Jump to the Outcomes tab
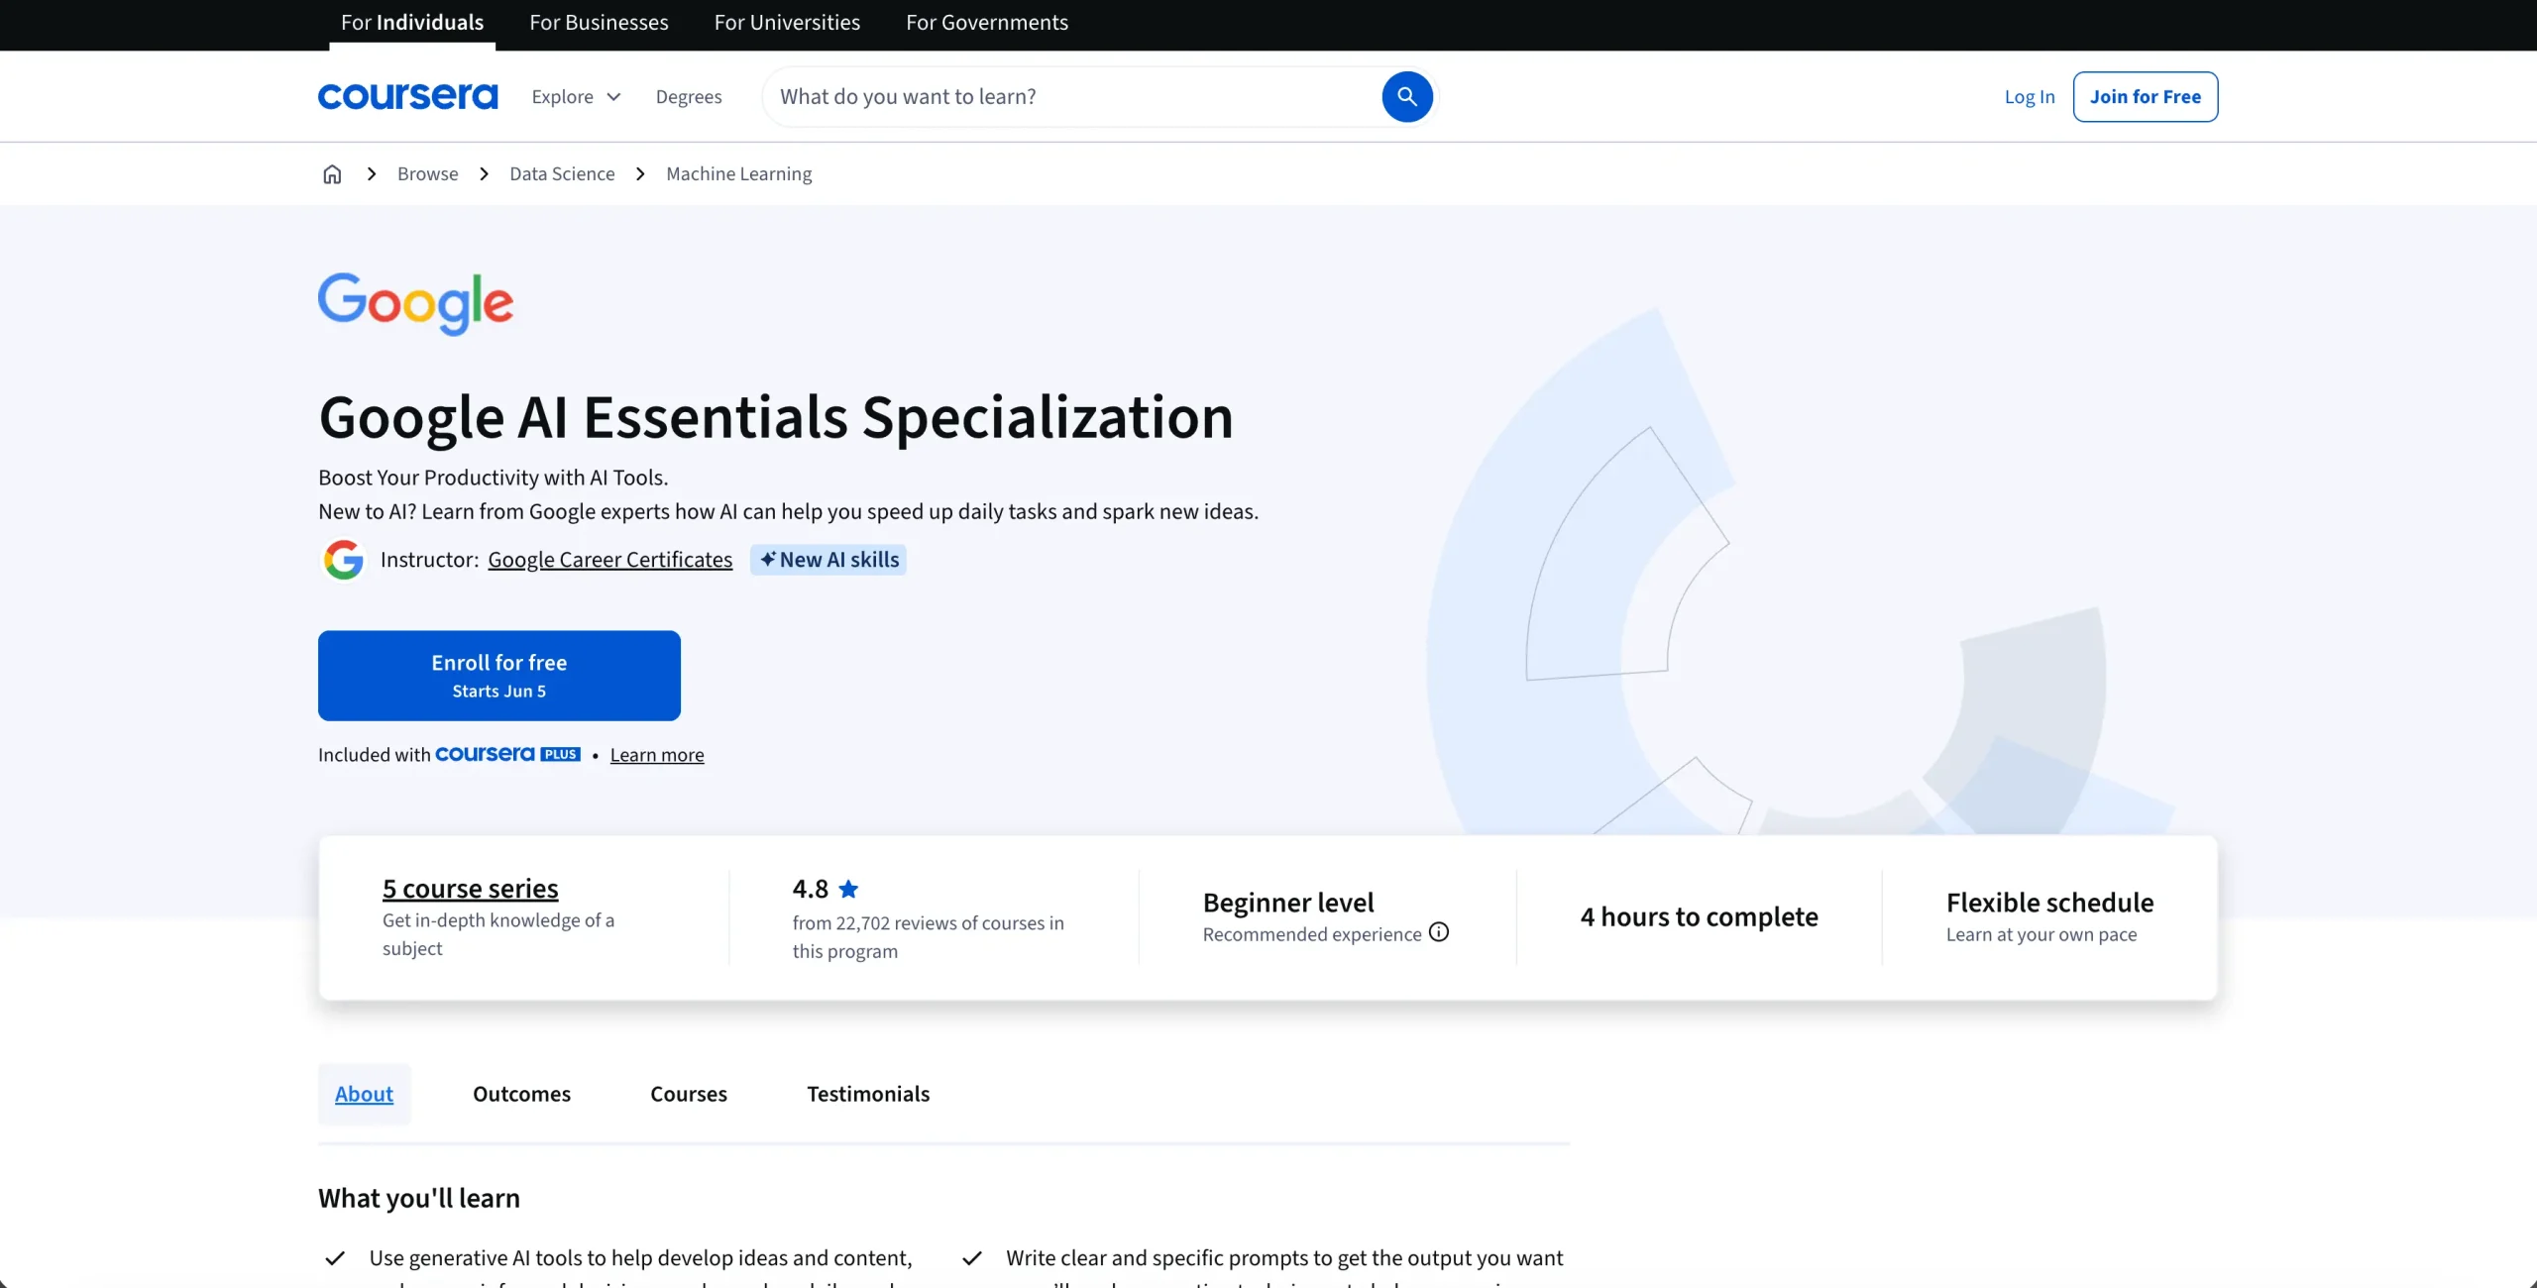The height and width of the screenshot is (1288, 2537). (x=521, y=1094)
